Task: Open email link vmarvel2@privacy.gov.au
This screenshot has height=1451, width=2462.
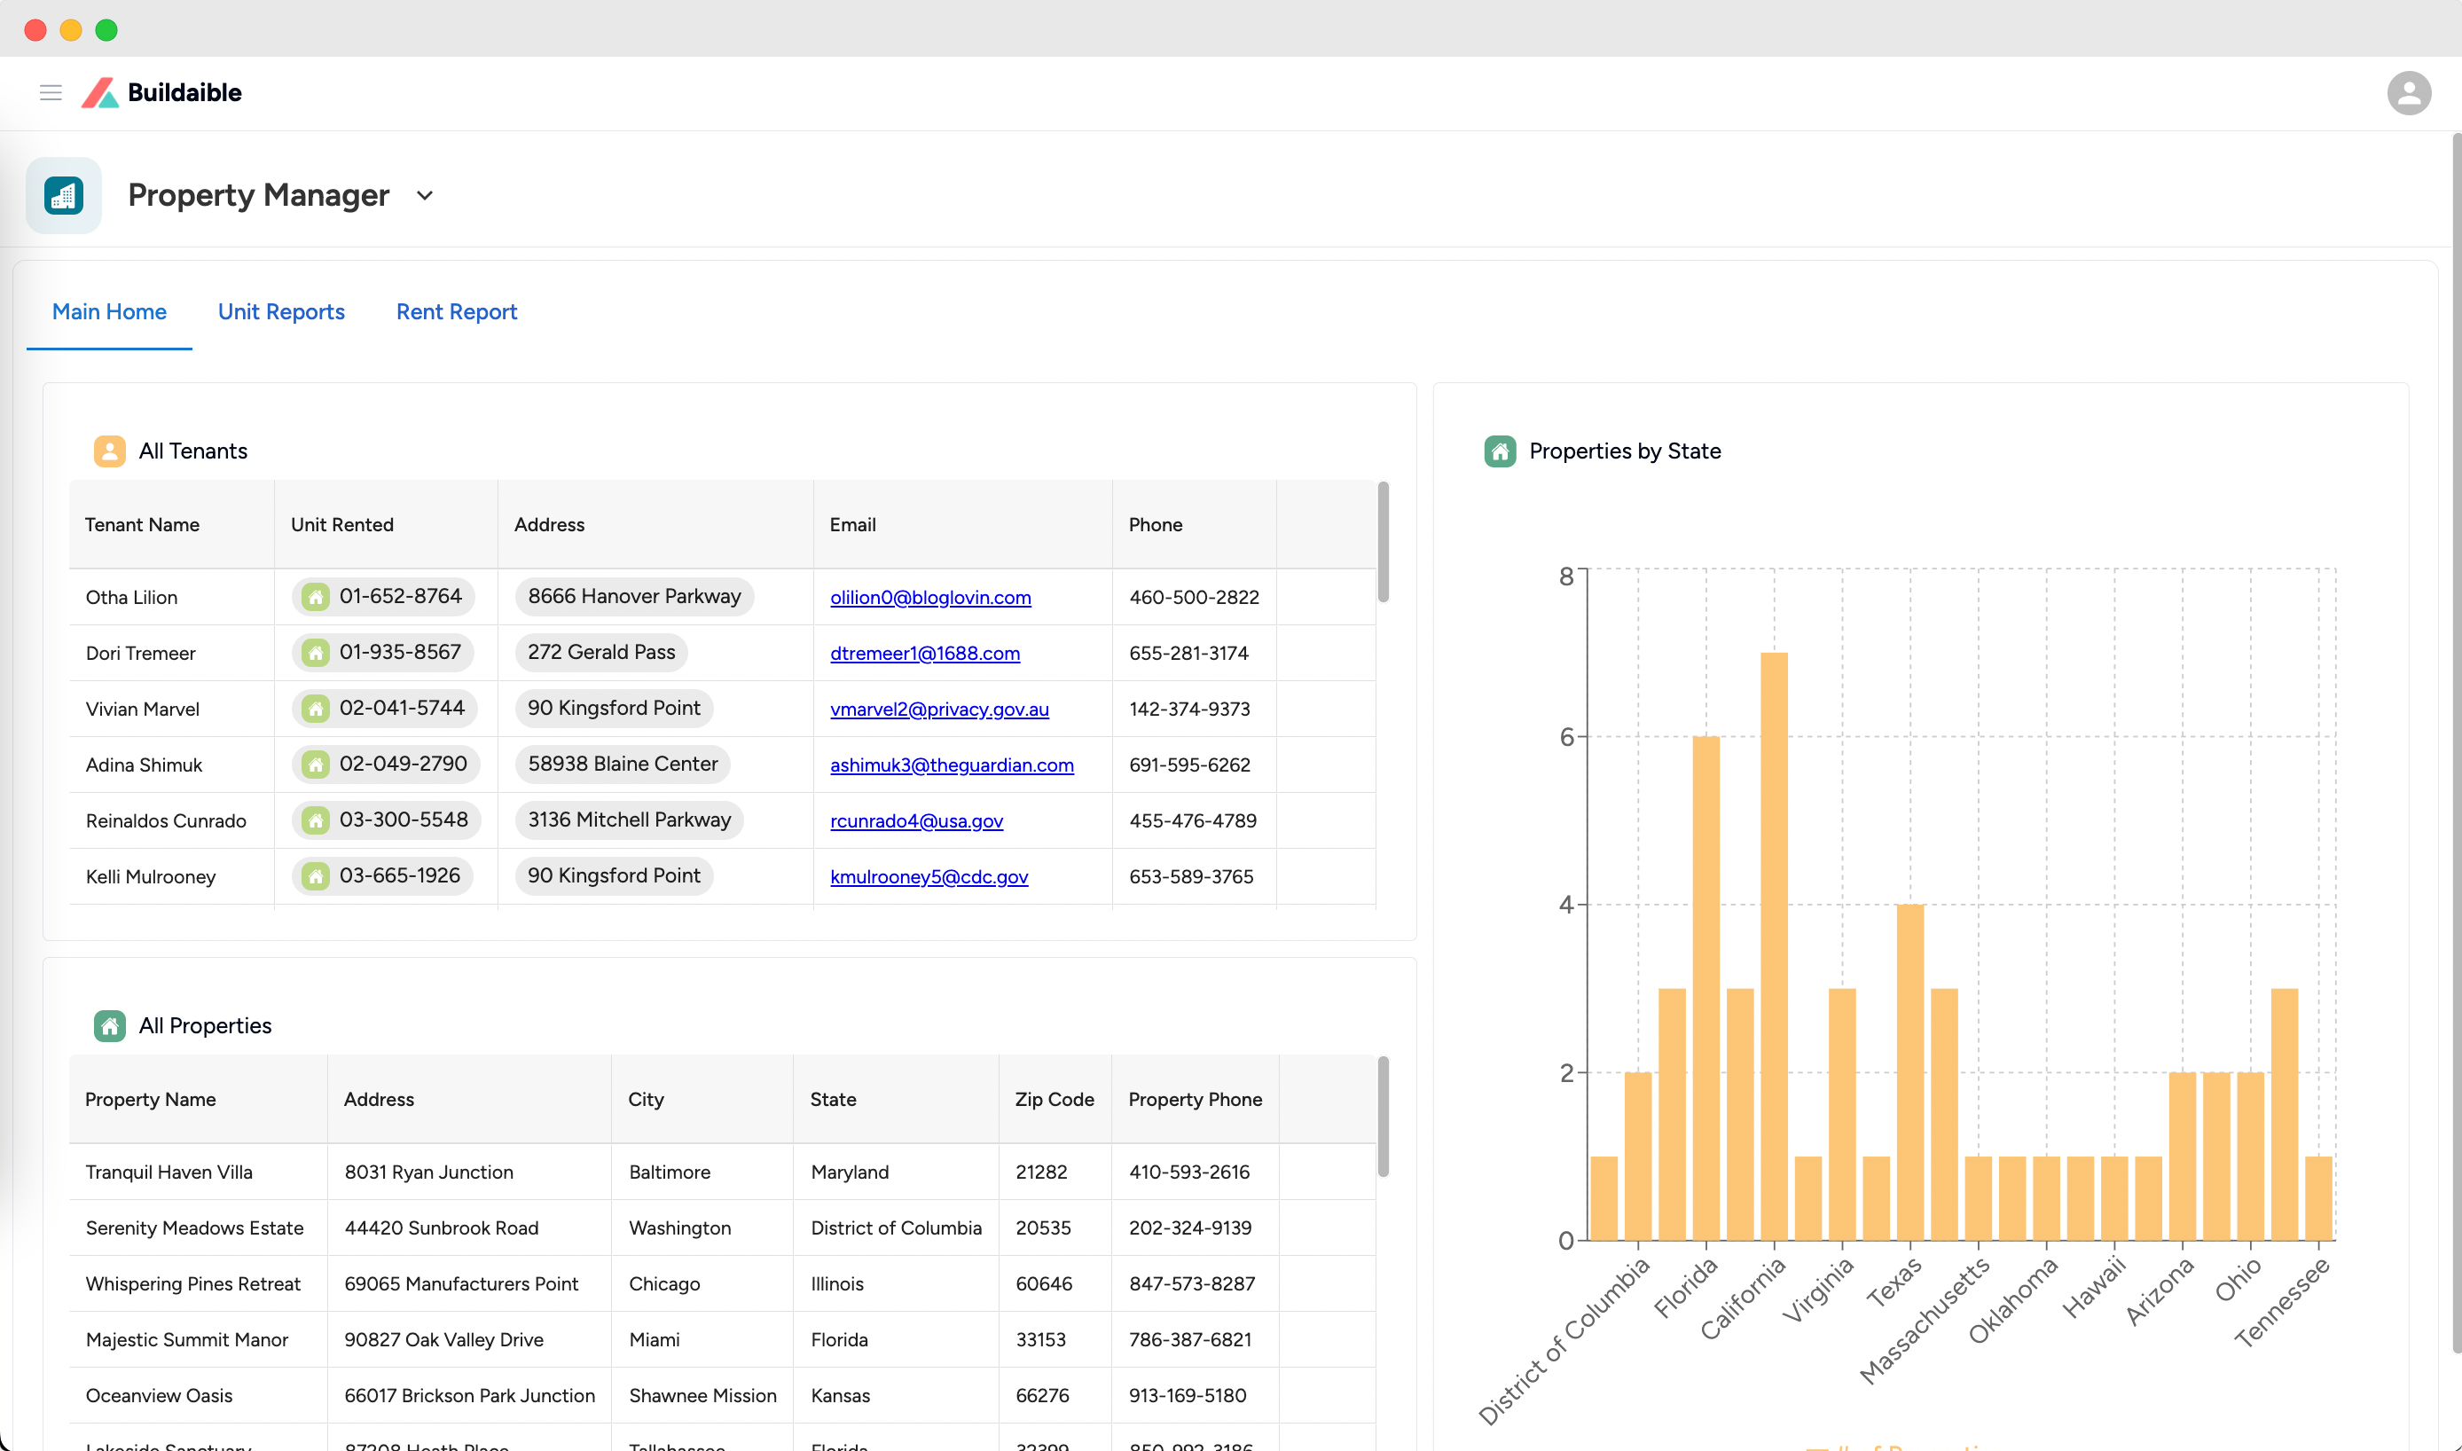Action: 939,709
